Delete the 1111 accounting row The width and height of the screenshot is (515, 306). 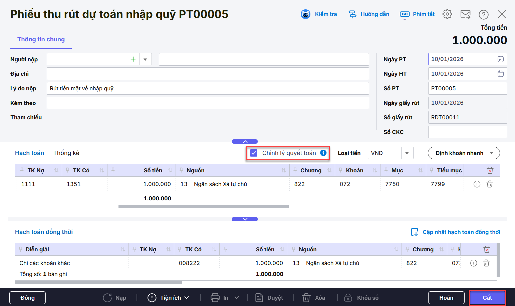[x=489, y=184]
